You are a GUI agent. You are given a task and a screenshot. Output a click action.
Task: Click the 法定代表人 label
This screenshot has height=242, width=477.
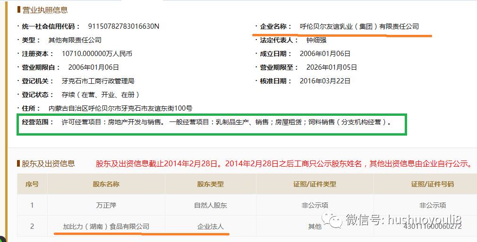pyautogui.click(x=279, y=40)
